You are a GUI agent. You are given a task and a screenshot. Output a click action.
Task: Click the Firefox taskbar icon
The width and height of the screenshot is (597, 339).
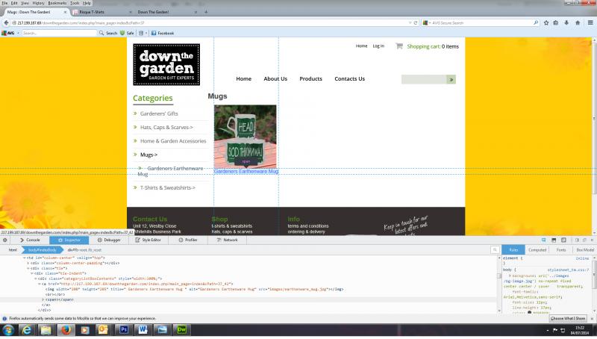[x=66, y=330]
